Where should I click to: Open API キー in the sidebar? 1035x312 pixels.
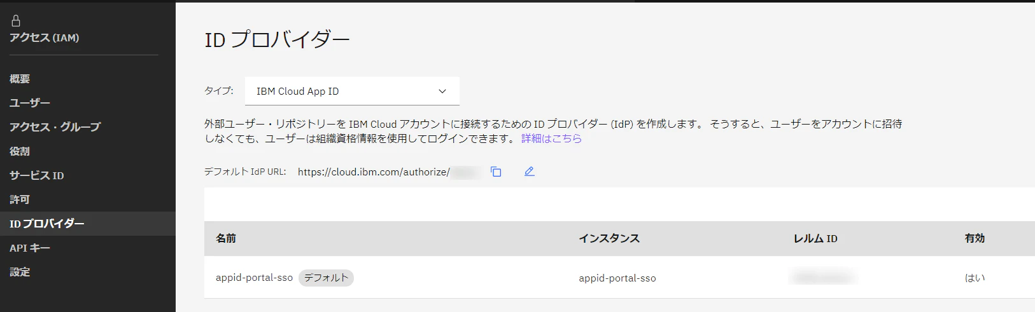click(x=30, y=248)
